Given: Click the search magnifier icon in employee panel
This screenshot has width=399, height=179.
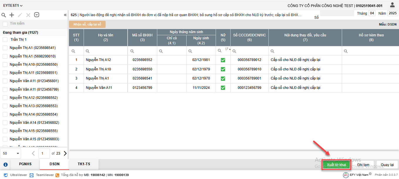Looking at the screenshot, I should click(4, 15).
